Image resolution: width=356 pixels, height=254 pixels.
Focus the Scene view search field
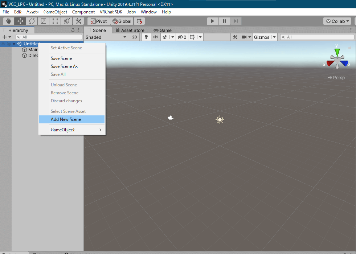coord(317,37)
